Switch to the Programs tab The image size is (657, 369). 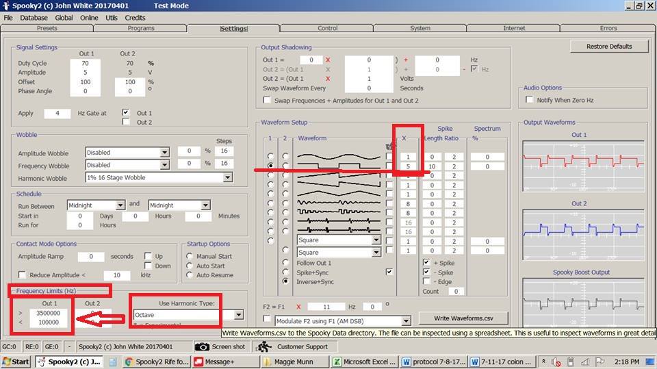[141, 28]
